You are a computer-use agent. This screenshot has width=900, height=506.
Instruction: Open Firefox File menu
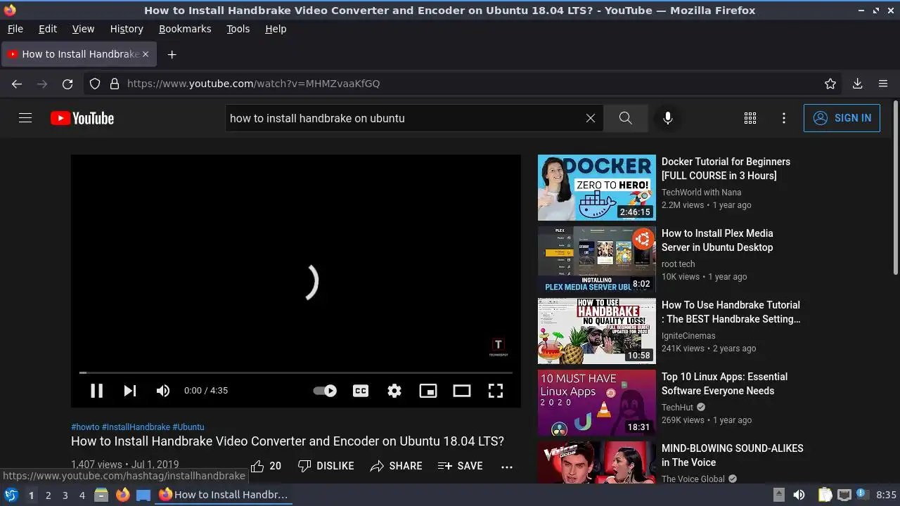click(x=15, y=29)
